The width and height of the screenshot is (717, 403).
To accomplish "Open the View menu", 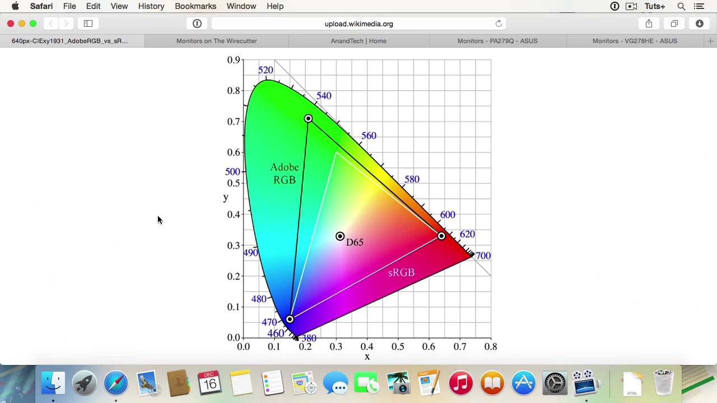I will 119,6.
